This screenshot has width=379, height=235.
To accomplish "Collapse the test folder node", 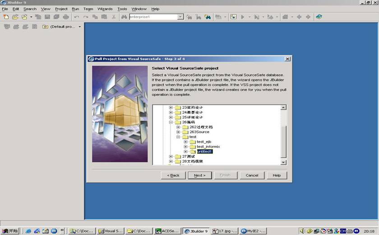I will pyautogui.click(x=178, y=137).
